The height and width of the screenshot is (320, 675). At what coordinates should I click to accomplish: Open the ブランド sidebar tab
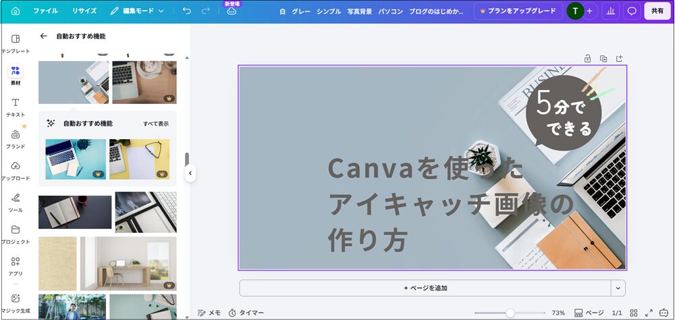point(16,139)
